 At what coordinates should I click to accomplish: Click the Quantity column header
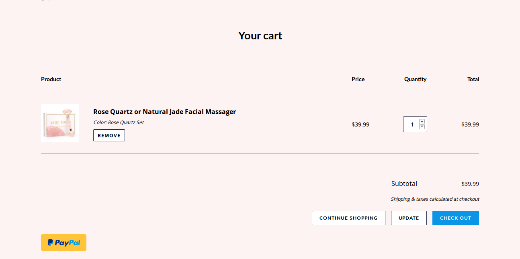pos(415,79)
